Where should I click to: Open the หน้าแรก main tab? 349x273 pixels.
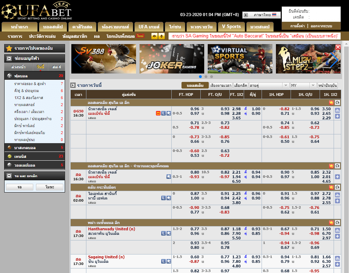pyautogui.click(x=20, y=27)
